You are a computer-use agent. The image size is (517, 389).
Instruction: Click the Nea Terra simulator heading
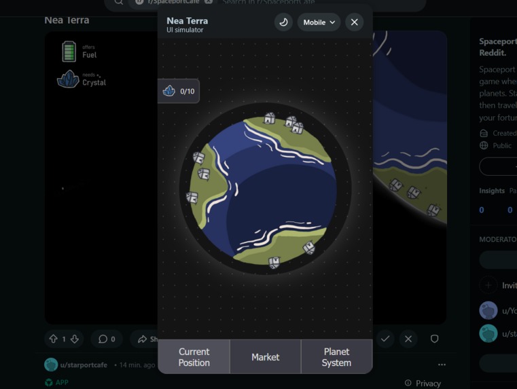pos(188,21)
